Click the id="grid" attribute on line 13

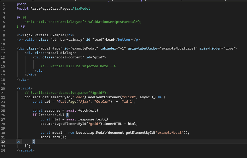tap(95, 57)
